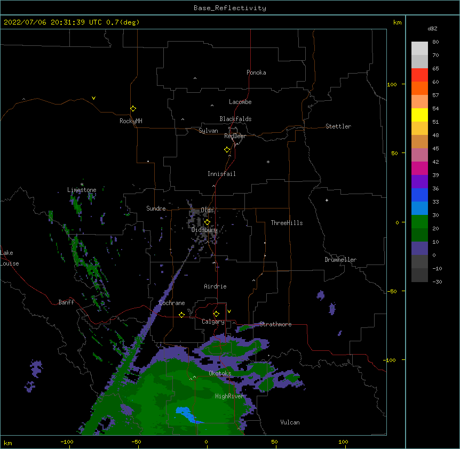Click the Airdrie label

point(216,286)
